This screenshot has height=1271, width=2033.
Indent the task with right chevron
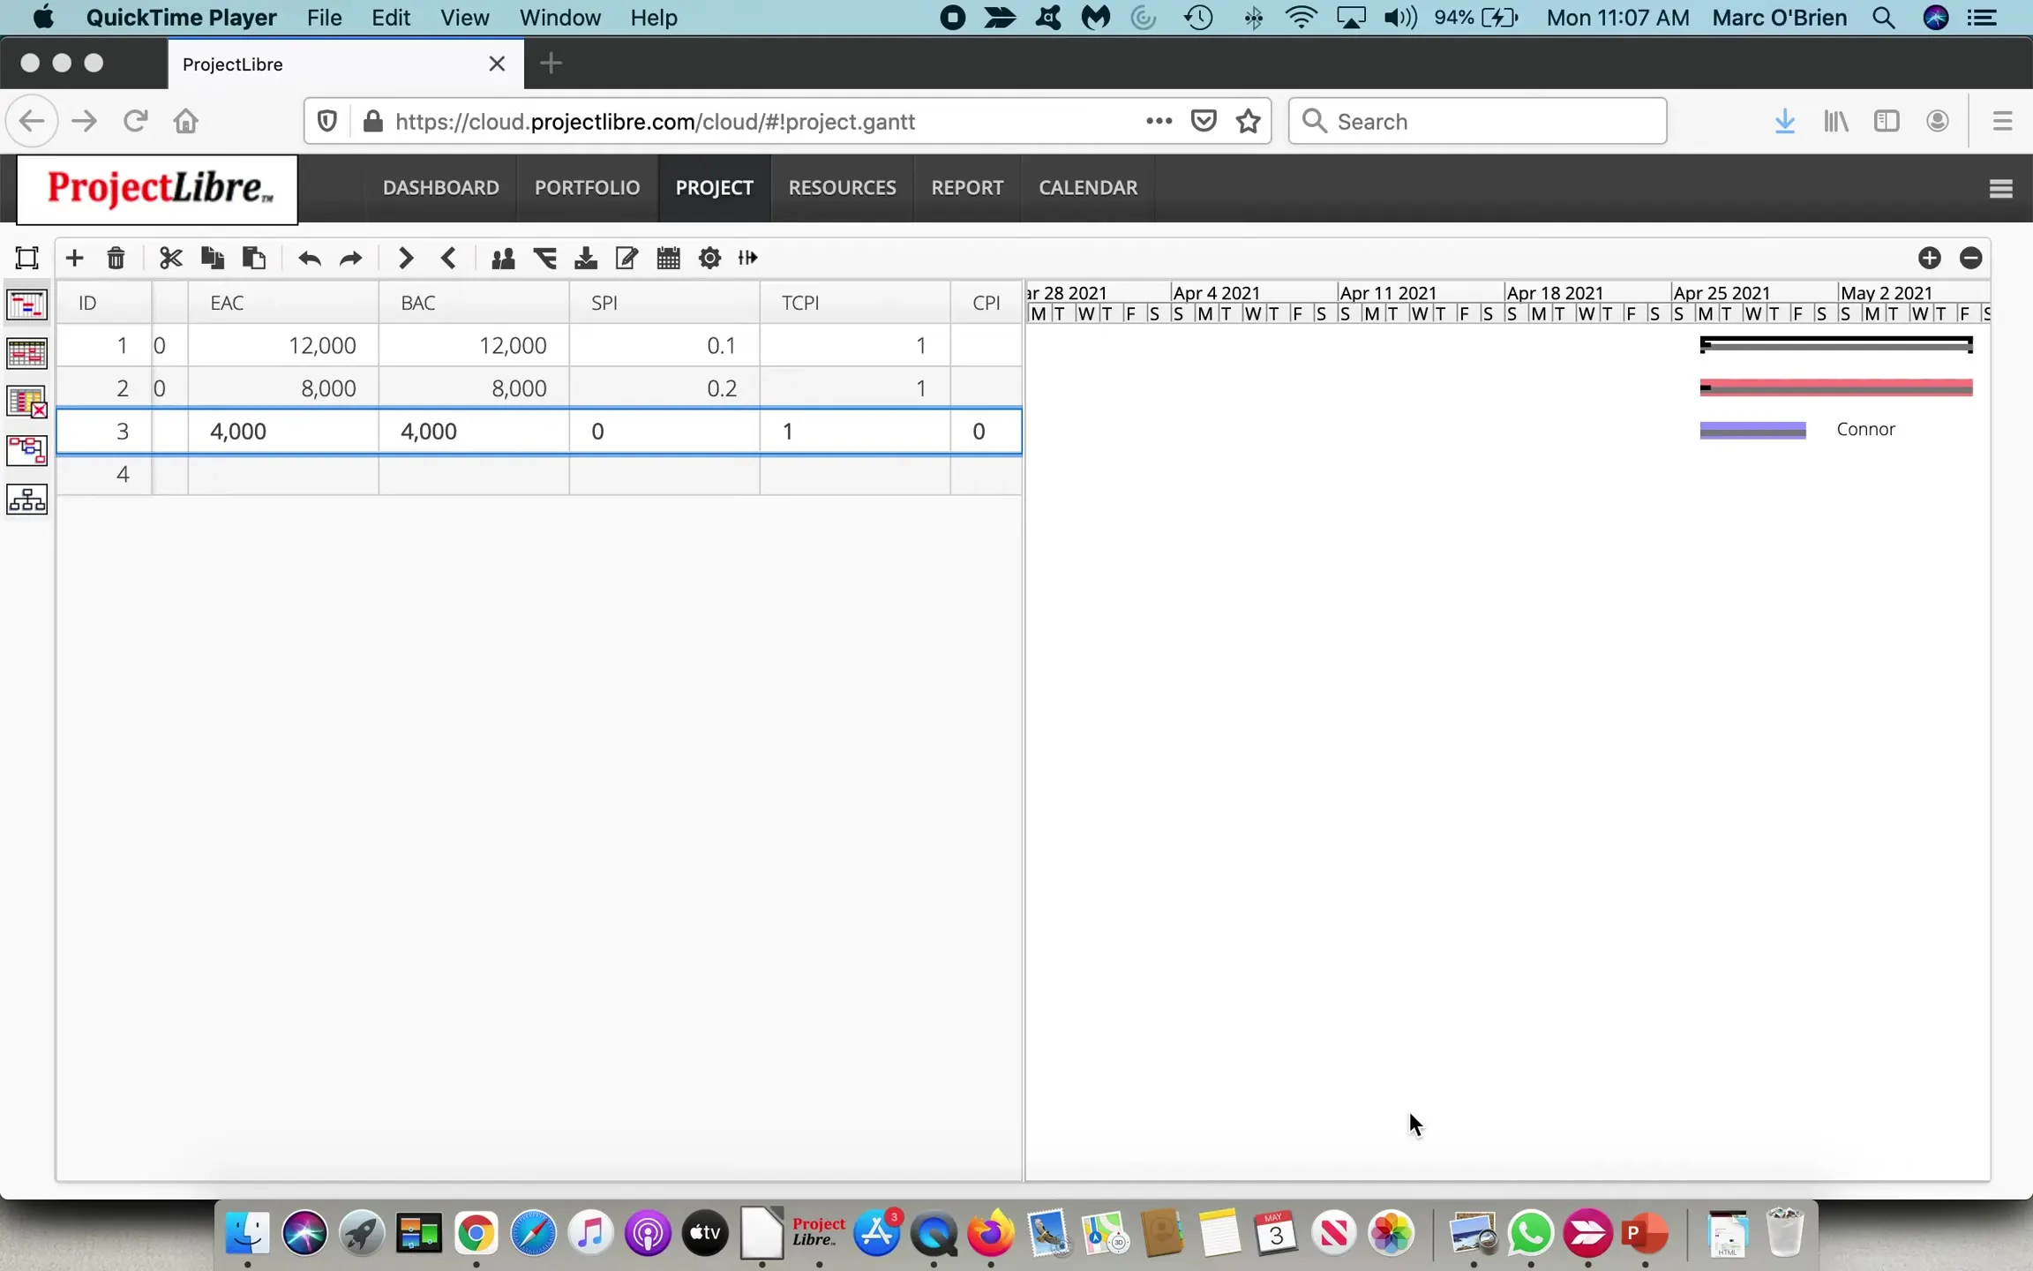point(406,258)
